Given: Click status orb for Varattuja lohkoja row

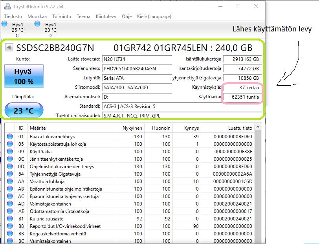Looking at the screenshot, I should click(10, 182).
